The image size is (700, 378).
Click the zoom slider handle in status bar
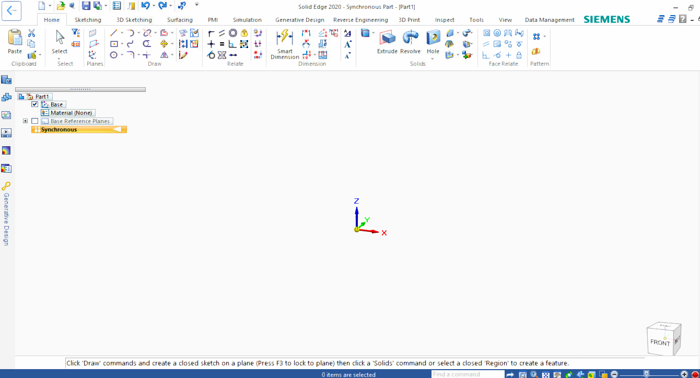pyautogui.click(x=646, y=374)
